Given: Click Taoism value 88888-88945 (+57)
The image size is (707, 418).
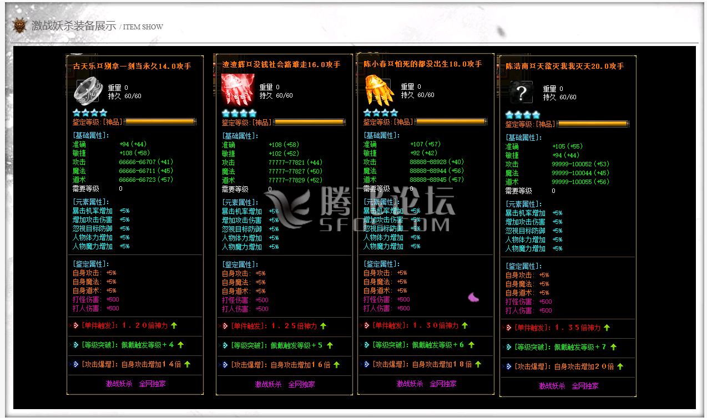Looking at the screenshot, I should click(437, 180).
